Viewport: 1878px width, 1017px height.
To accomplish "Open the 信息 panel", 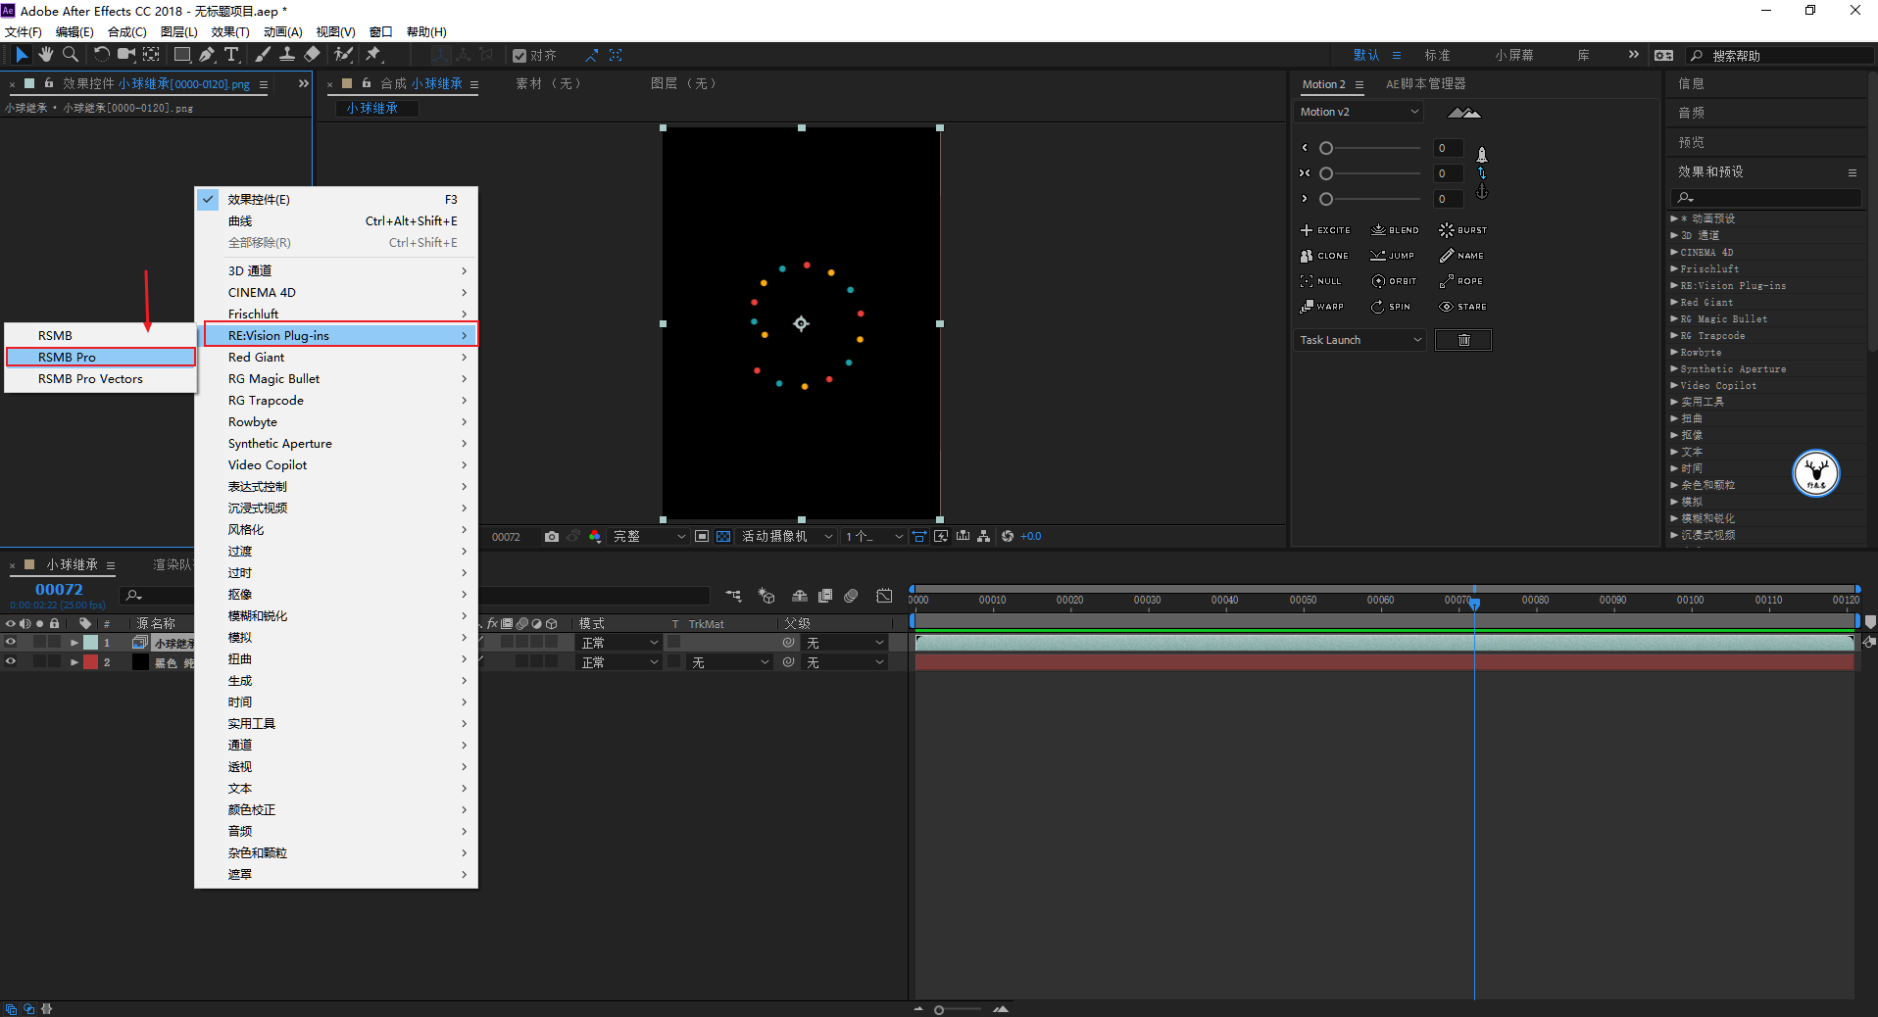I will click(1691, 84).
